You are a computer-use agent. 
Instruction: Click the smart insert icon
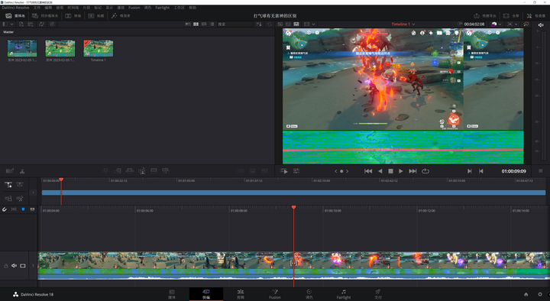(105, 171)
